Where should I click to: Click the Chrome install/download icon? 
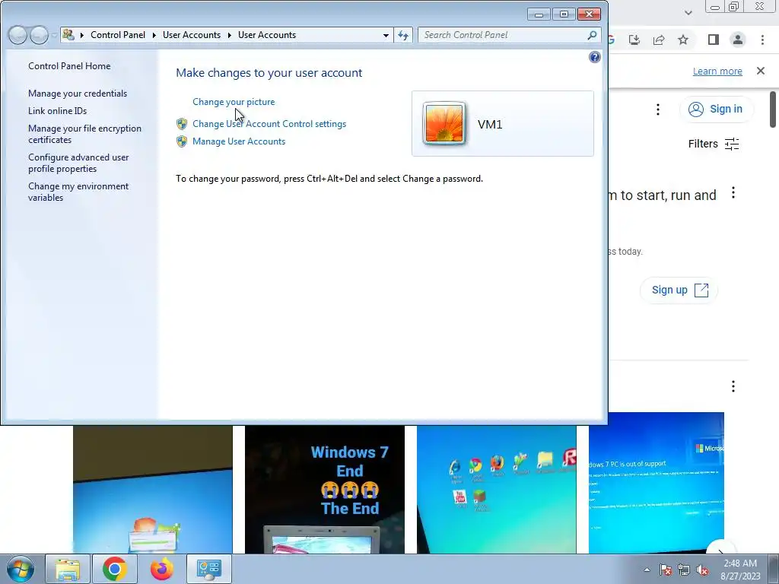point(634,40)
